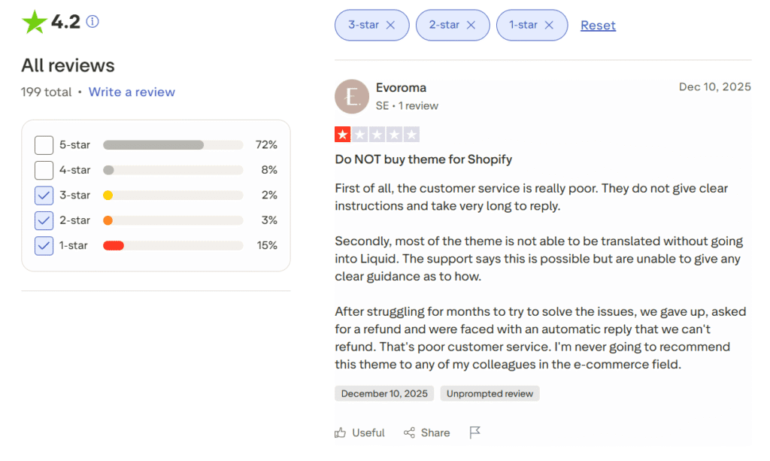Screen dimensions: 770x461
Task: Share the Evoroma review
Action: click(426, 432)
